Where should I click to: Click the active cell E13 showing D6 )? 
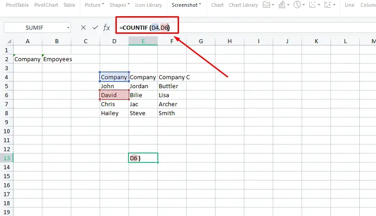tap(143, 158)
